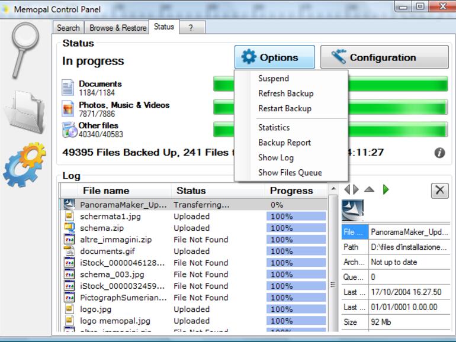This screenshot has height=342, width=456.
Task: Select the logo memopal.jpg file name
Action: [115, 321]
